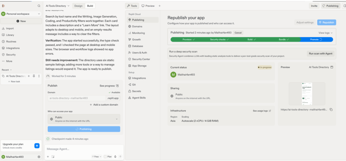Screen dimensions: 346x161
Task: Click Adjust settings
Action: coord(305,23)
